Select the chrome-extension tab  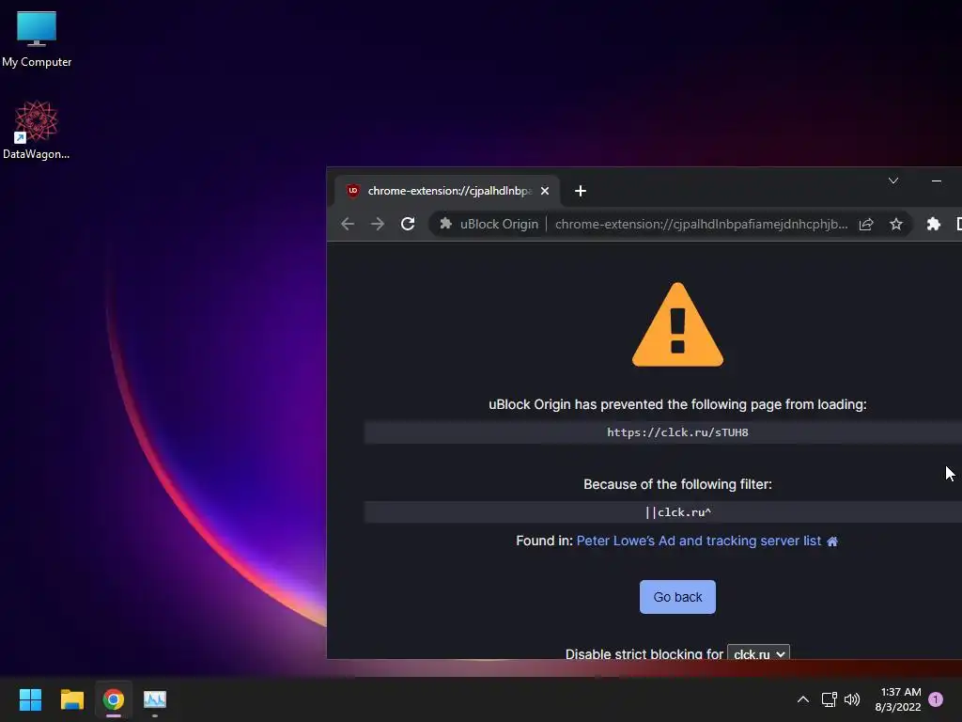[x=447, y=191]
